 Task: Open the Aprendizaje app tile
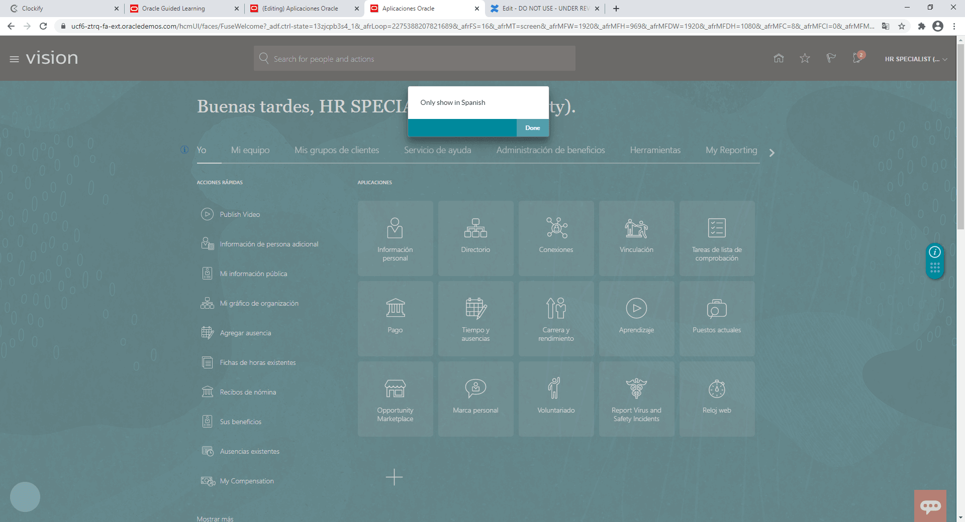tap(637, 319)
